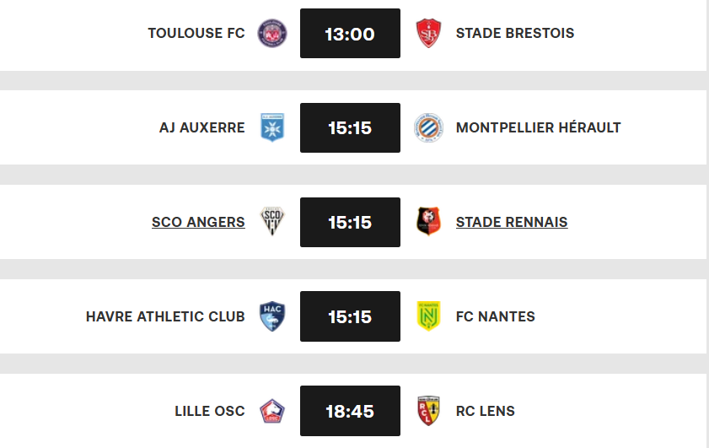
Task: Click the Stade Brestois club crest
Action: [428, 33]
